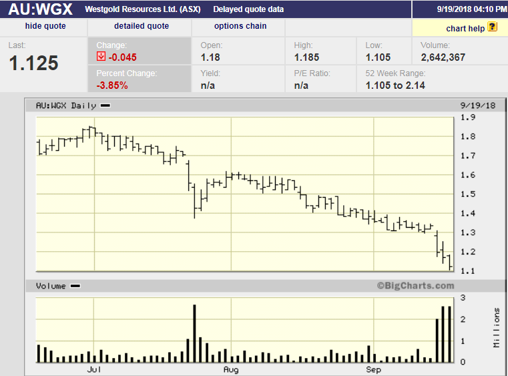Screen dimensions: 508x376
Task: Select the high value 1.185
Action: coord(306,57)
